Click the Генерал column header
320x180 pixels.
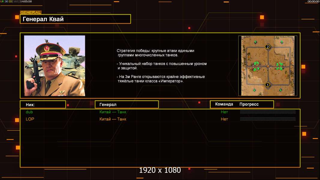pyautogui.click(x=127, y=105)
